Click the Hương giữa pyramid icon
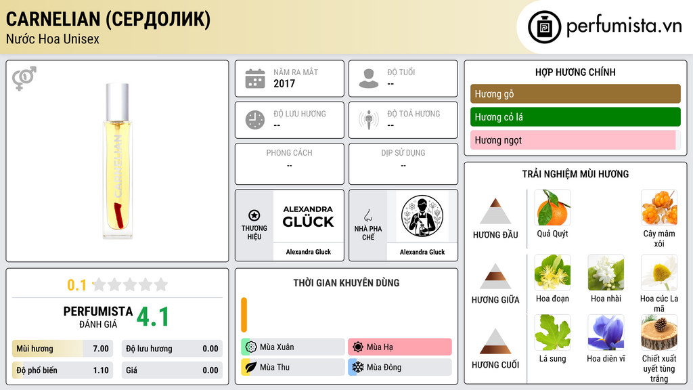 click(x=495, y=276)
